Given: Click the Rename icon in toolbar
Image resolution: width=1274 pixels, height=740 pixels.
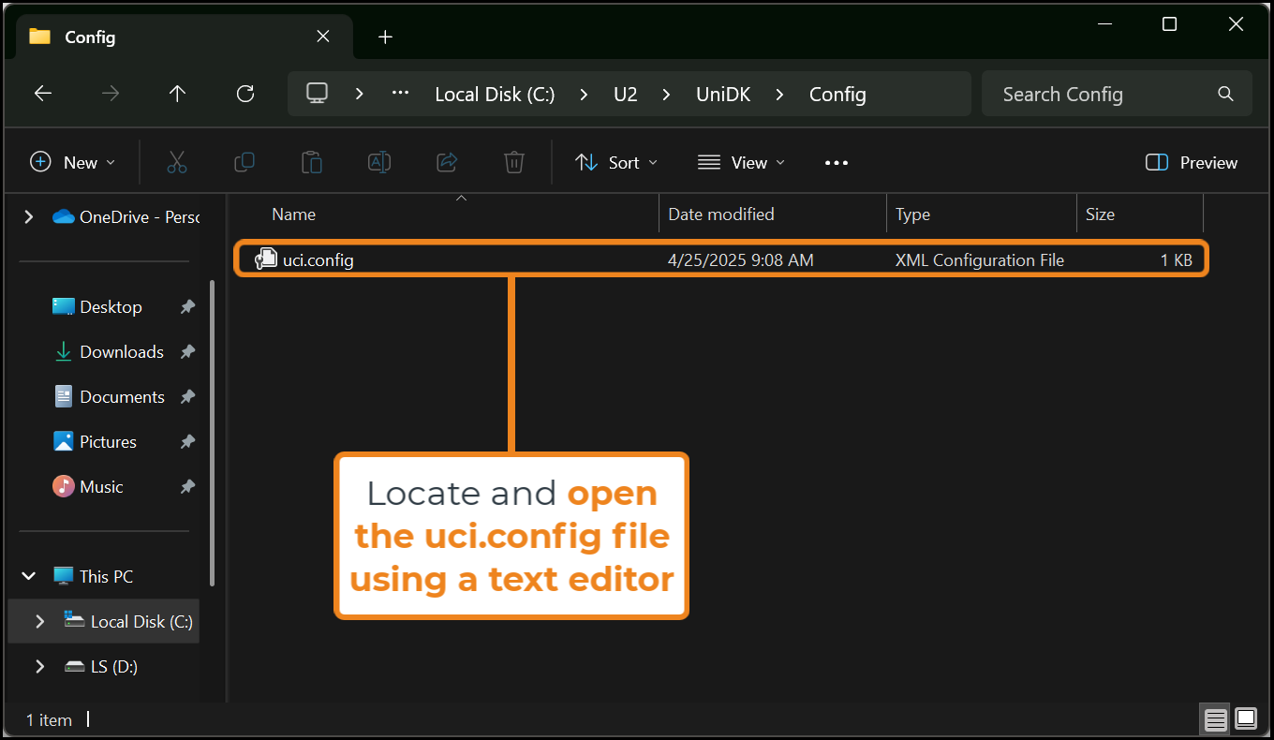Looking at the screenshot, I should [379, 162].
